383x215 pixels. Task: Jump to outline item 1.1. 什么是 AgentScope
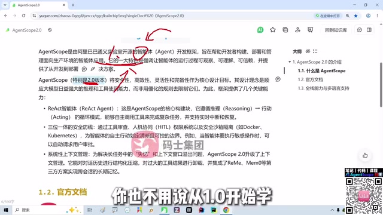[322, 71]
